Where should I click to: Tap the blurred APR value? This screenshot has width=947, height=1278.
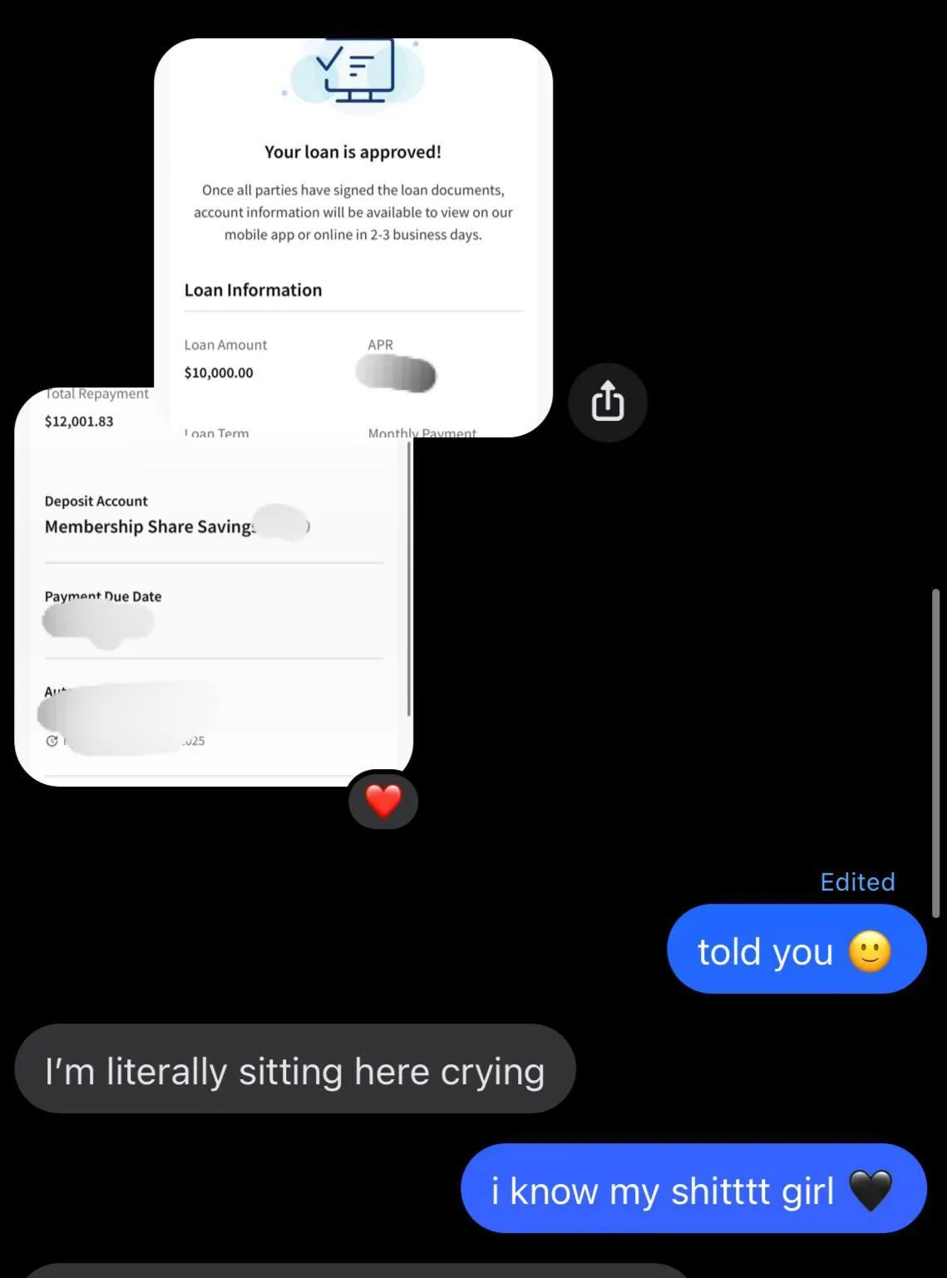click(396, 373)
